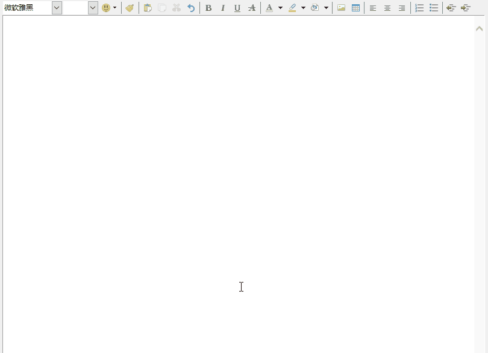Click the greyed-out cut scissors icon
Viewport: 488px width, 353px height.
pos(177,8)
